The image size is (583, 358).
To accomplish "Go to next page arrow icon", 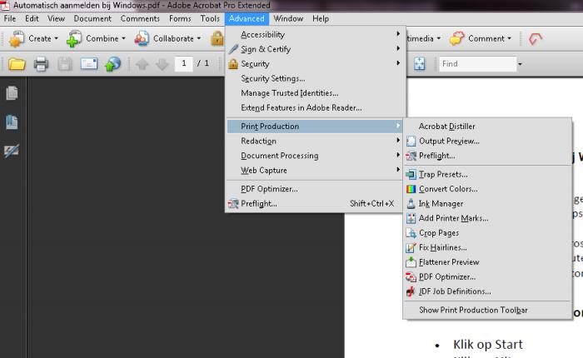I will pos(162,64).
